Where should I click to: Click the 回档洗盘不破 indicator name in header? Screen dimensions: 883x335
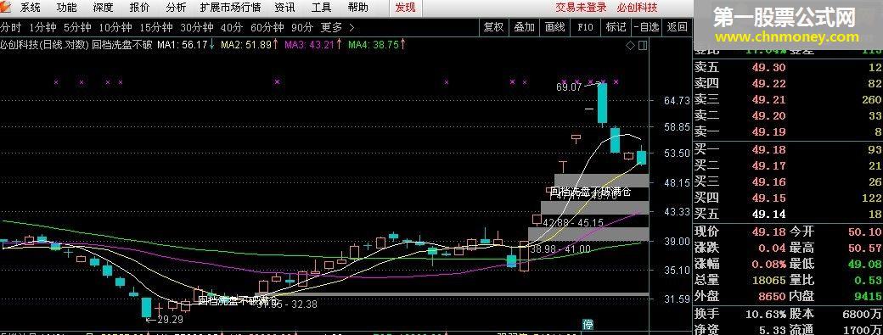coord(121,45)
